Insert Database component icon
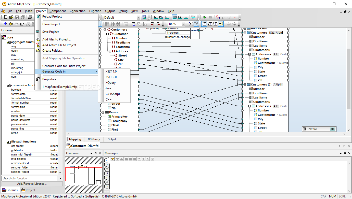352x199 pixels. point(11,24)
